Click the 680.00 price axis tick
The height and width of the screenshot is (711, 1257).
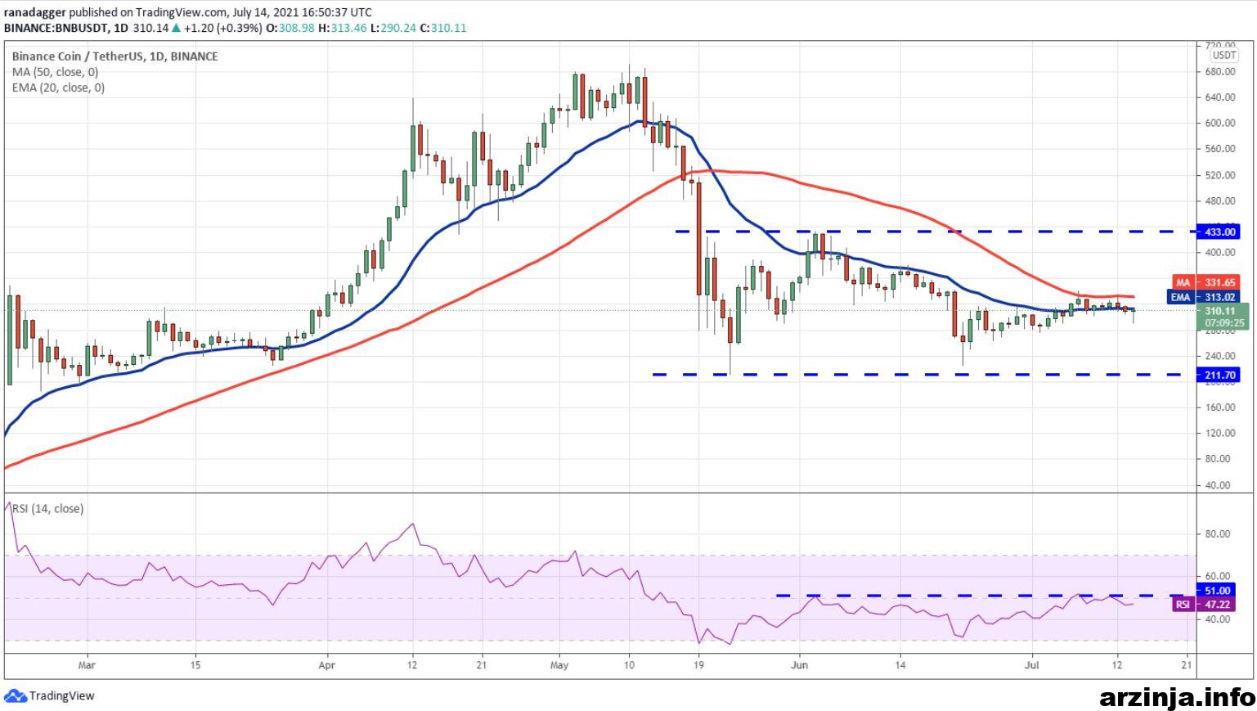(1219, 72)
